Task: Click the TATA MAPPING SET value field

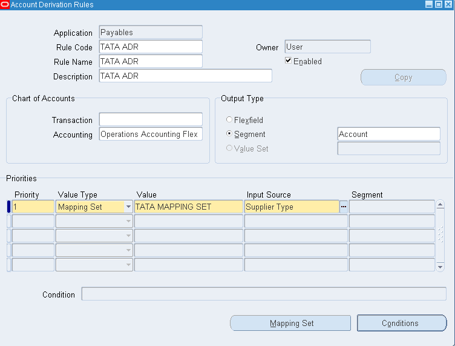Action: point(188,207)
